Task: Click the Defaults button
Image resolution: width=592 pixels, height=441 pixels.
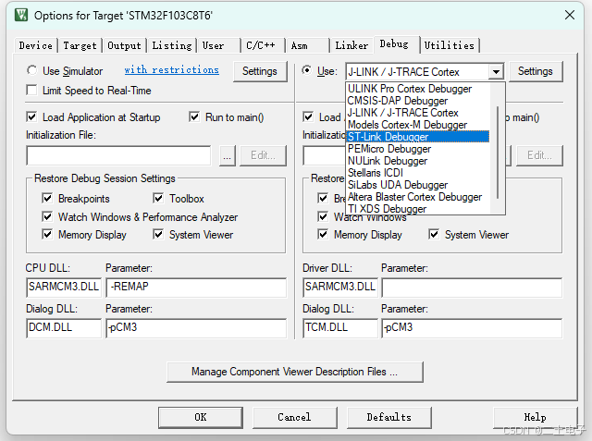Action: click(x=388, y=417)
